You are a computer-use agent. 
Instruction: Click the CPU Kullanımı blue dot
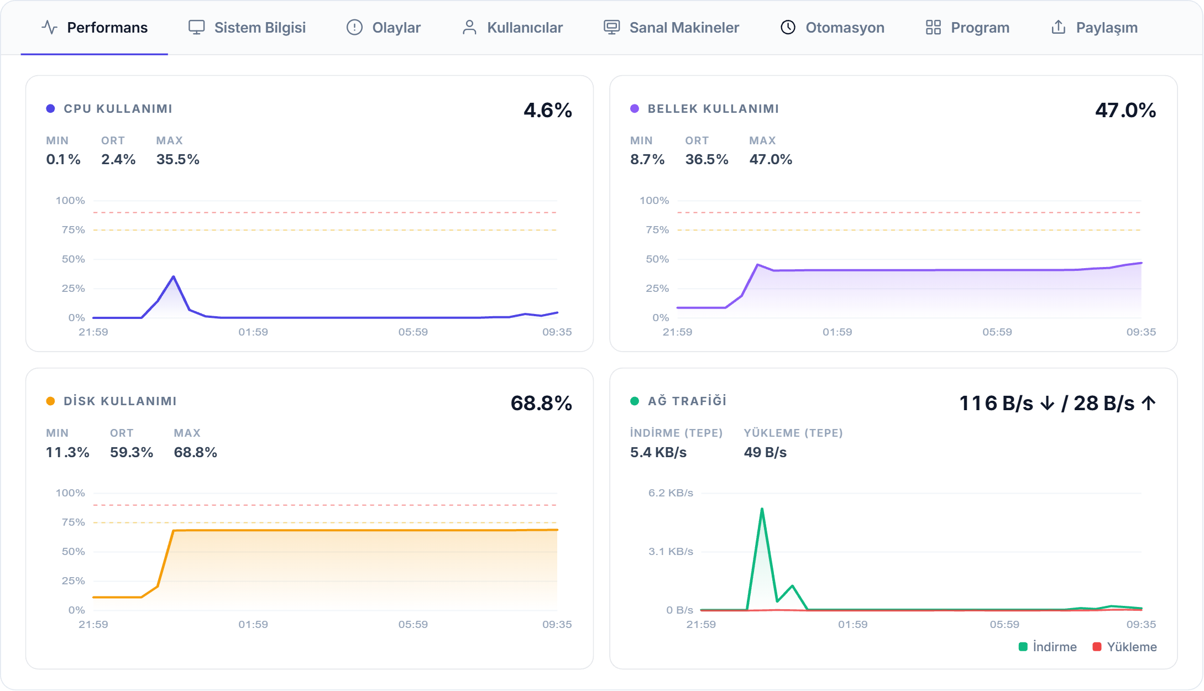pyautogui.click(x=50, y=108)
